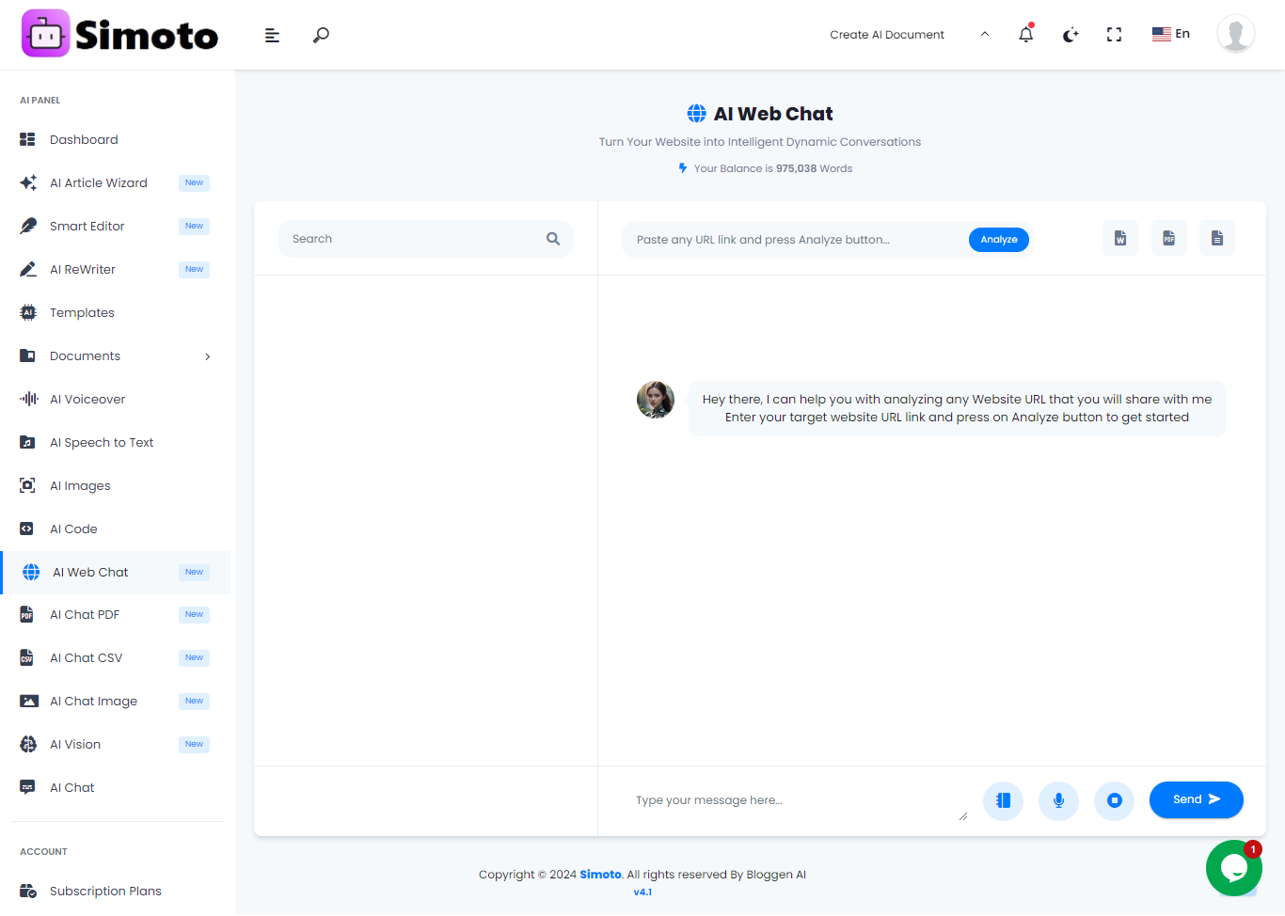Viewport: 1285px width, 916px height.
Task: Collapse sidebar with hamburger menu icon
Action: tap(272, 35)
